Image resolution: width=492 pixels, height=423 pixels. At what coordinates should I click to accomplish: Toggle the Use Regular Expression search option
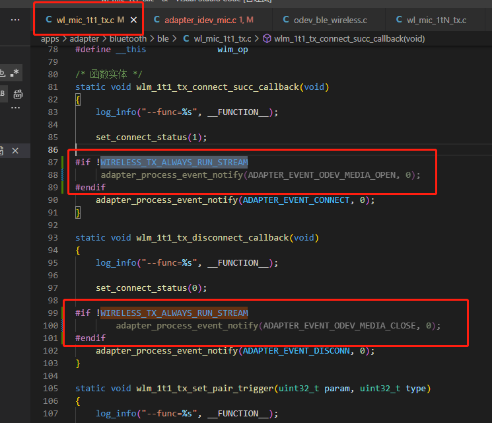pos(15,73)
